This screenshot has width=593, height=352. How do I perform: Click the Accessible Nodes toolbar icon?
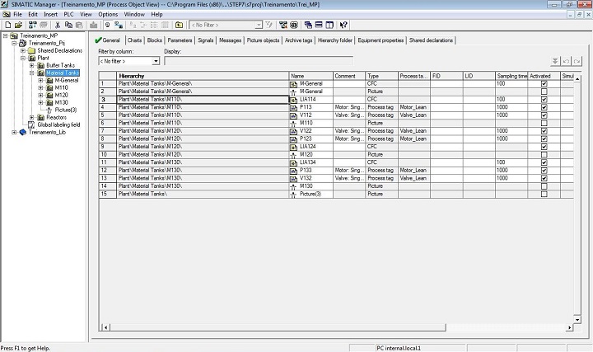32,25
